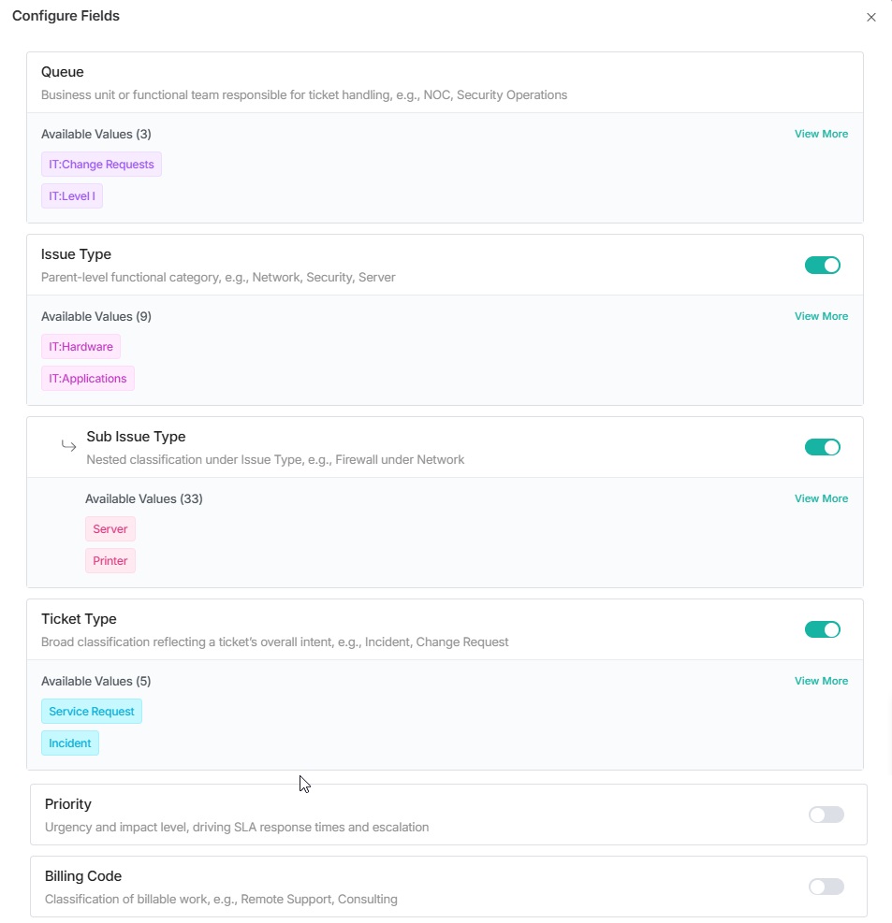Open View More for Queue values
892x923 pixels.
coord(821,134)
